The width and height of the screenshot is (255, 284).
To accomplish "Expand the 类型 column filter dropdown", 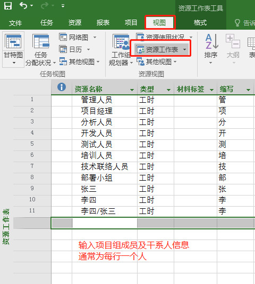I will [168, 90].
